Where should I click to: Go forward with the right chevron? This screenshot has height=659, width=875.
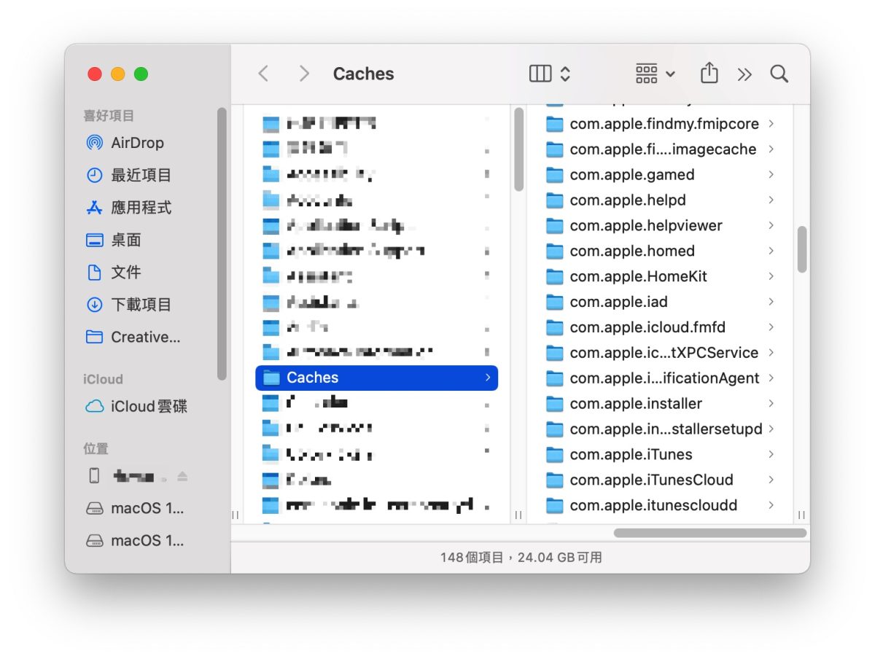[304, 74]
